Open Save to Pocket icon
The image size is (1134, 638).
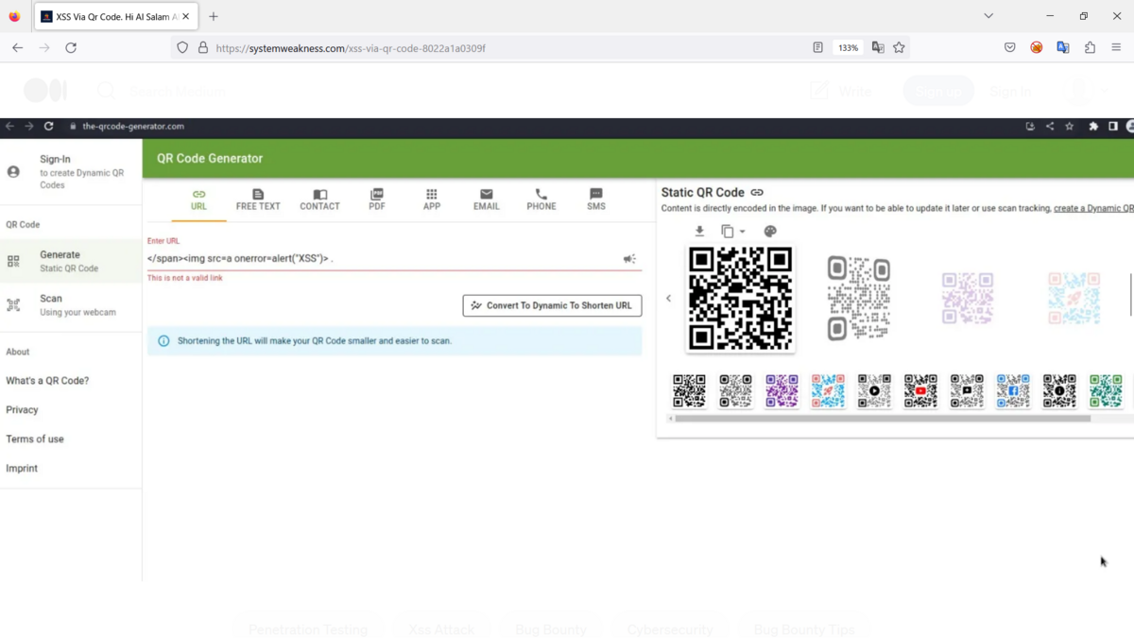click(1010, 47)
